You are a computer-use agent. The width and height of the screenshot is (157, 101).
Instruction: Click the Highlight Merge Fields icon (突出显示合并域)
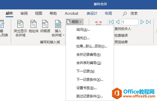click(20, 24)
